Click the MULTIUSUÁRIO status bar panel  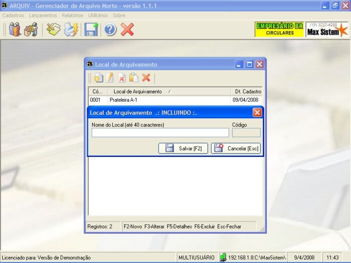(x=197, y=257)
